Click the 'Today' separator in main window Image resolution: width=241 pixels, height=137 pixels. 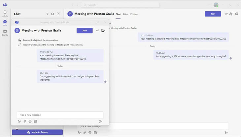click(x=153, y=46)
